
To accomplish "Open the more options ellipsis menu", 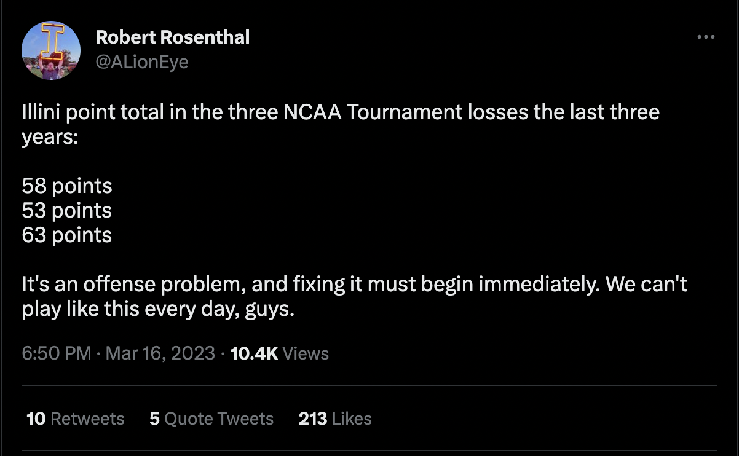I will pos(706,37).
